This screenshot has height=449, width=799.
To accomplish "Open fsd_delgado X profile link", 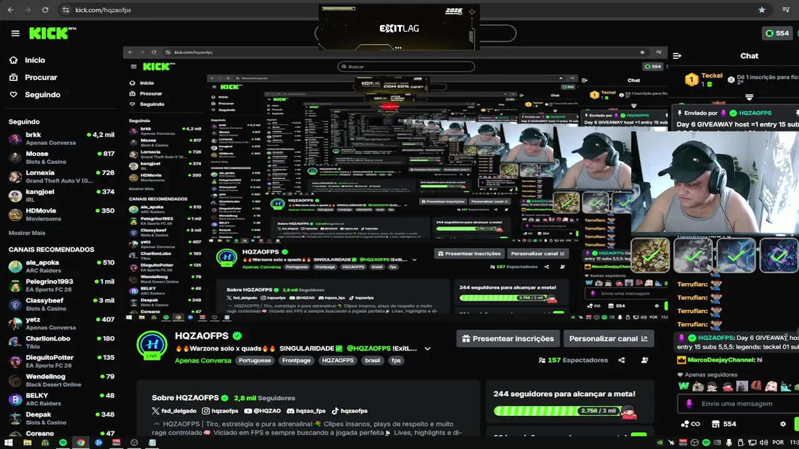I will click(175, 411).
